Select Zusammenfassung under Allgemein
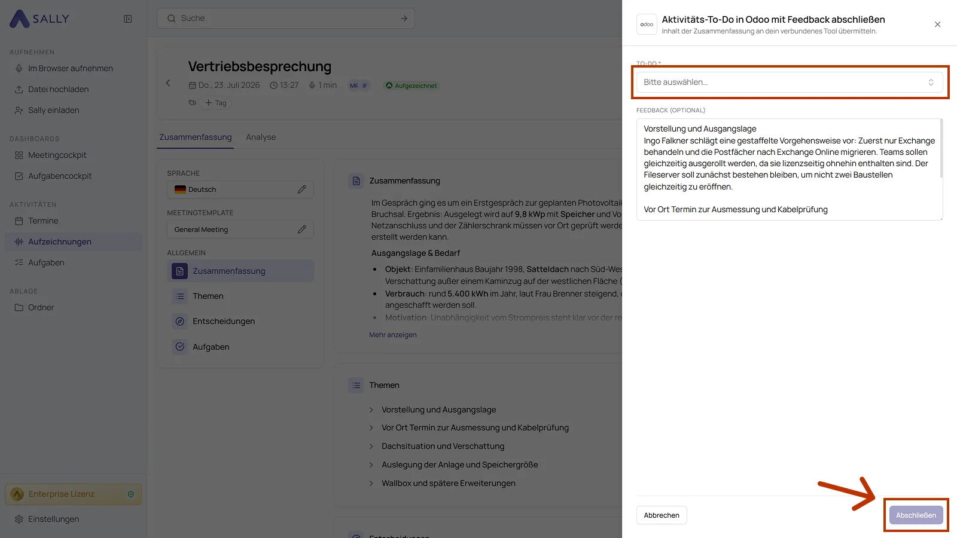The image size is (957, 538). coord(240,271)
